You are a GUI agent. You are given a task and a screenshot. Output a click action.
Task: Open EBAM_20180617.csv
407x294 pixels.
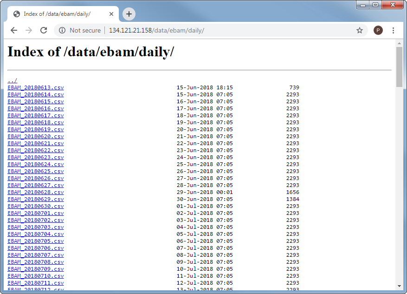[36, 115]
